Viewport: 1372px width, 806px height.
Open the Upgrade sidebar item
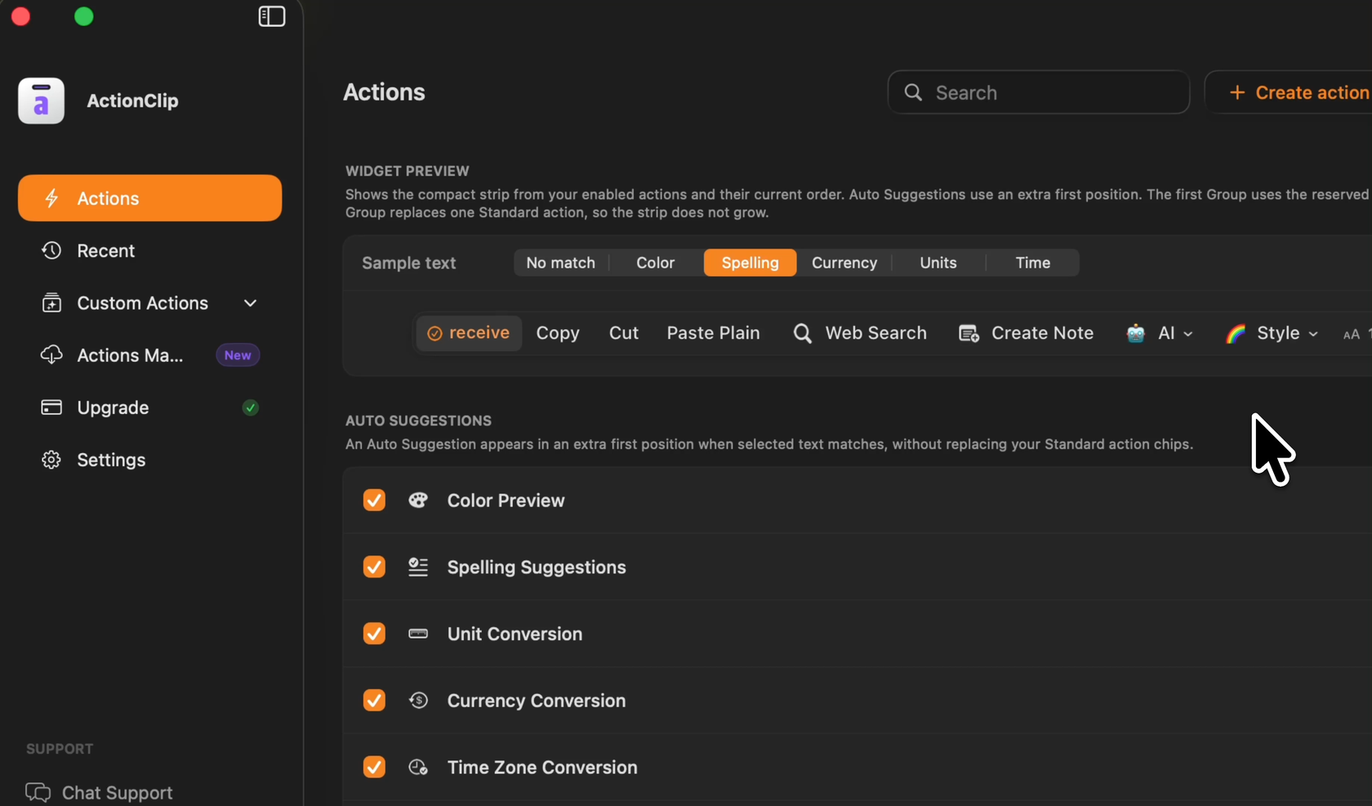click(150, 407)
